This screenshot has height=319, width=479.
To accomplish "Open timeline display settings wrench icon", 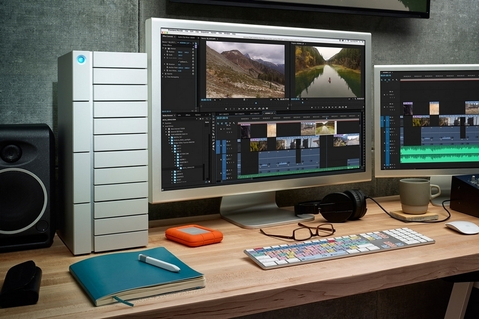I will [x=235, y=123].
